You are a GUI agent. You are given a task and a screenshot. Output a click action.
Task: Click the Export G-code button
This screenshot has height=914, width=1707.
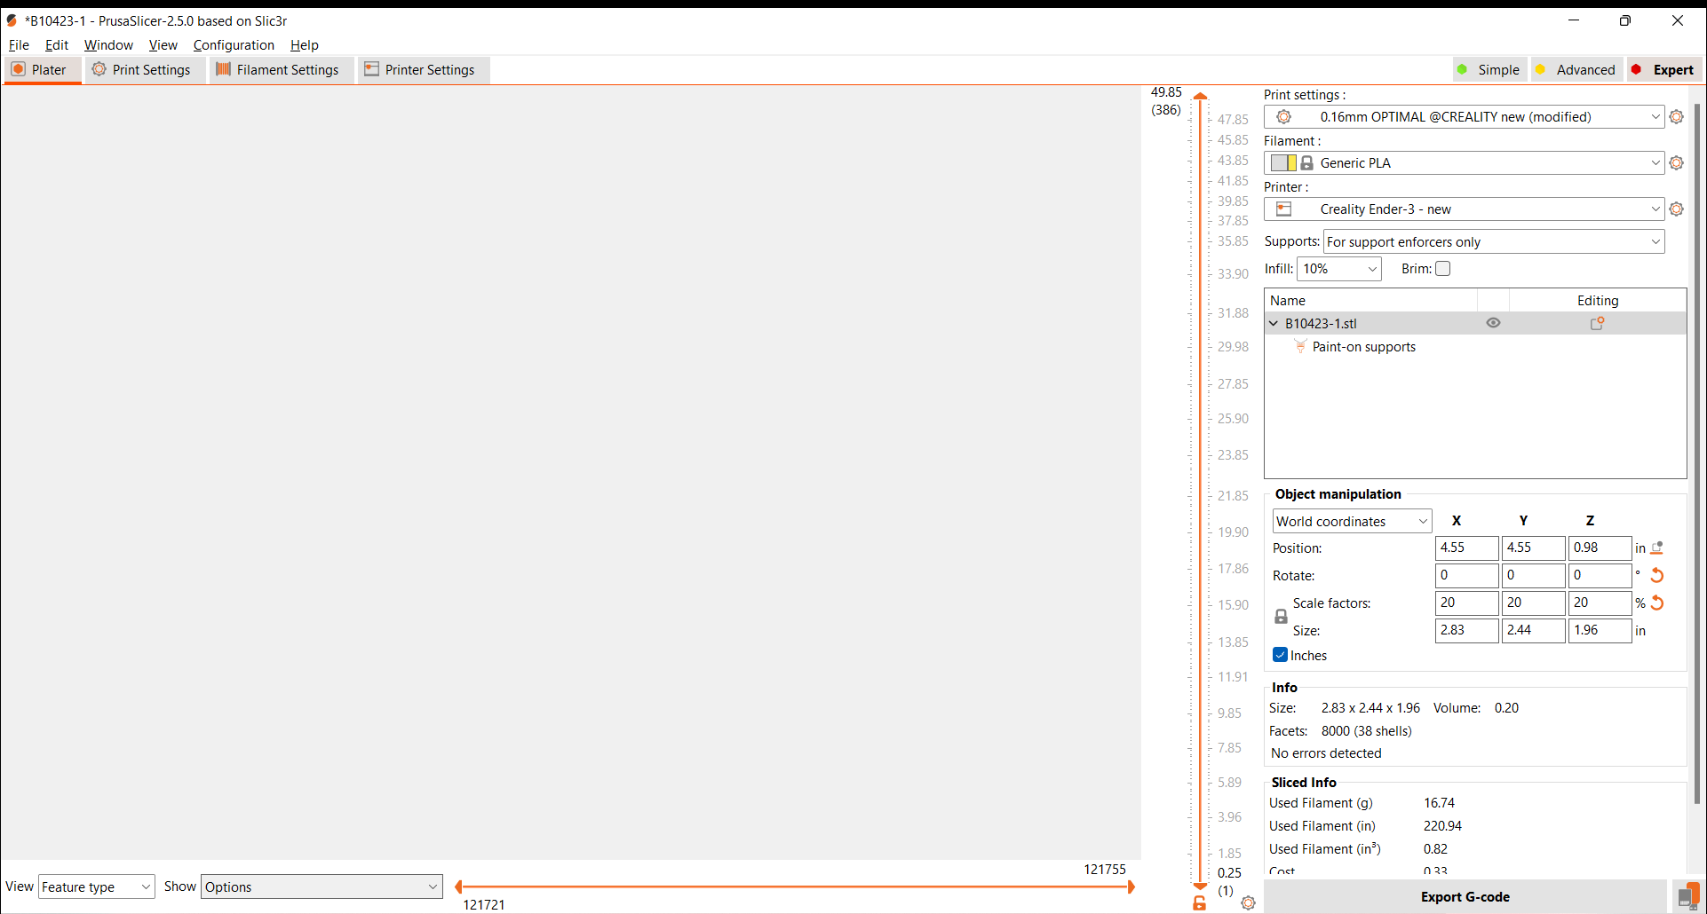pos(1465,896)
